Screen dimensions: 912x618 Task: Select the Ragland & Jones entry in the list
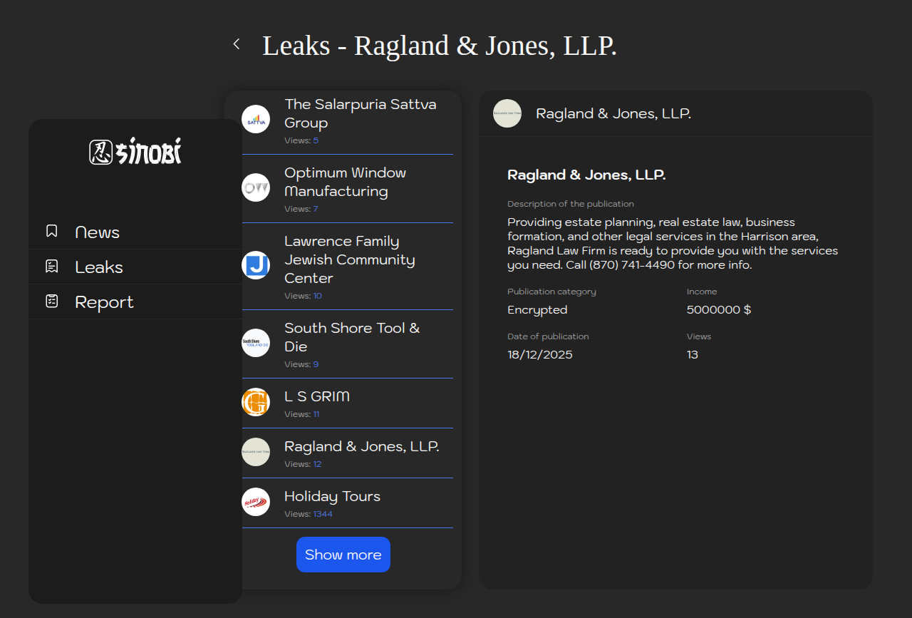(x=361, y=447)
